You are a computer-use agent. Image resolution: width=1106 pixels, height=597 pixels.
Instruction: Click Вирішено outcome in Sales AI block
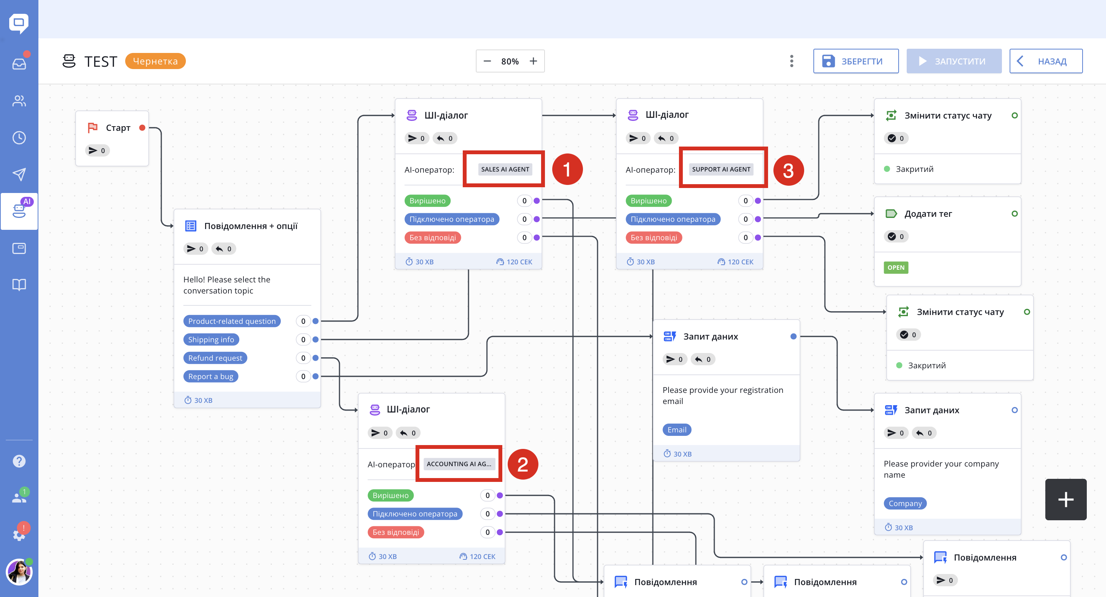(427, 201)
